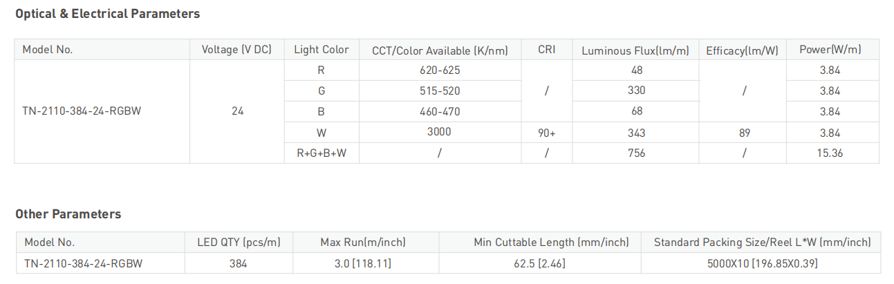
Task: Click the Max Run(m/inch) header
Action: 363,243
